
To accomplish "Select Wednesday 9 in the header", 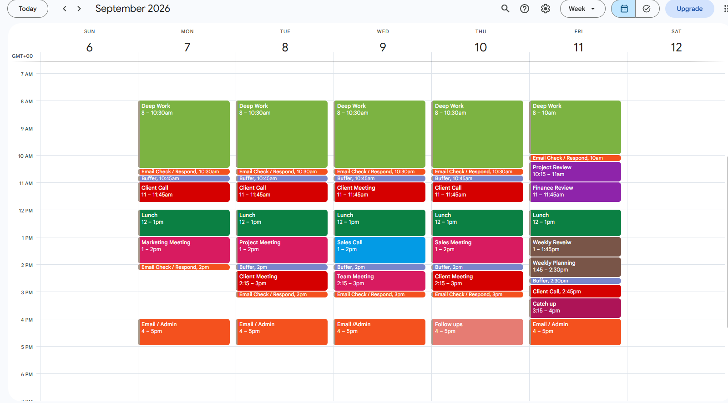I will 383,47.
